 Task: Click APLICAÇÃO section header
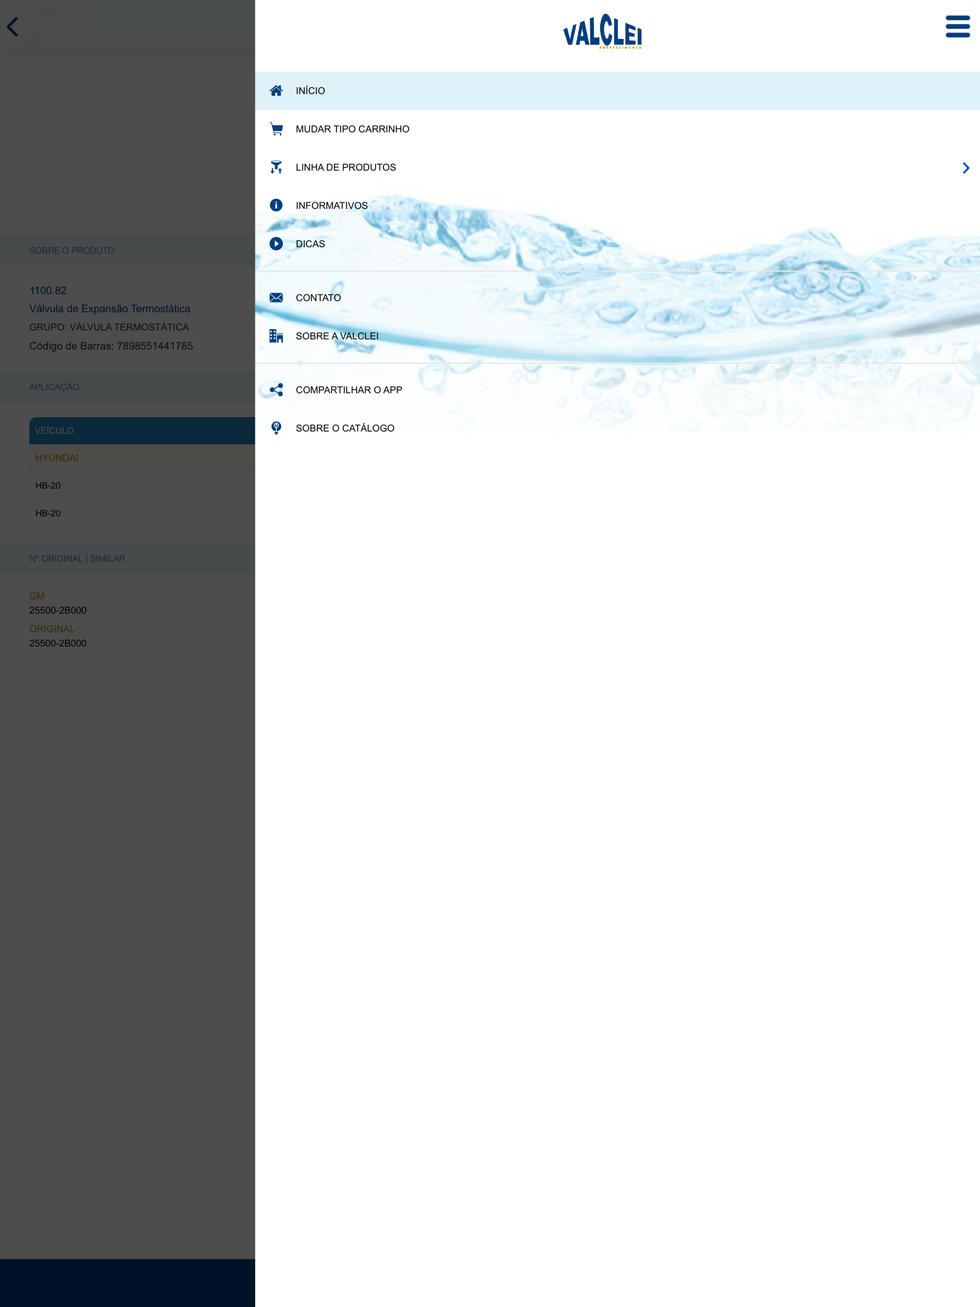[x=128, y=387]
